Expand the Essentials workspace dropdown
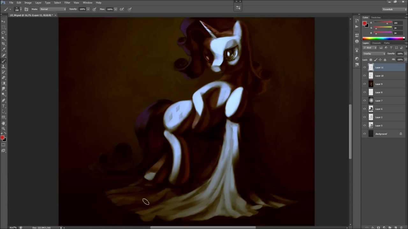This screenshot has height=229, width=408. [x=395, y=9]
